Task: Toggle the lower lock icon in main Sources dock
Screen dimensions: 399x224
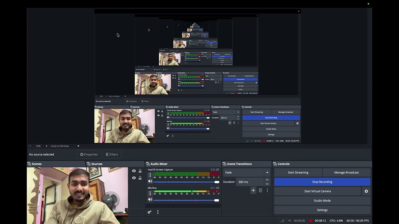Action: [140, 178]
